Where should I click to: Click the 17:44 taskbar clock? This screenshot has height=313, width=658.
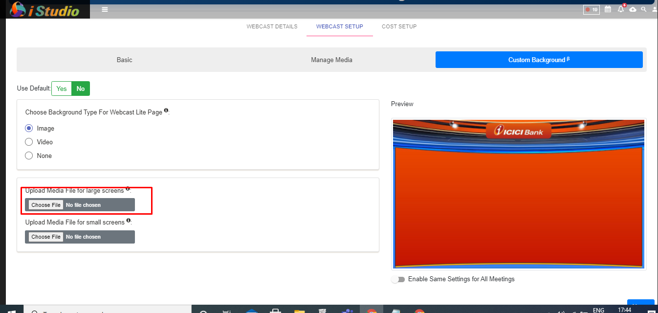[624, 310]
